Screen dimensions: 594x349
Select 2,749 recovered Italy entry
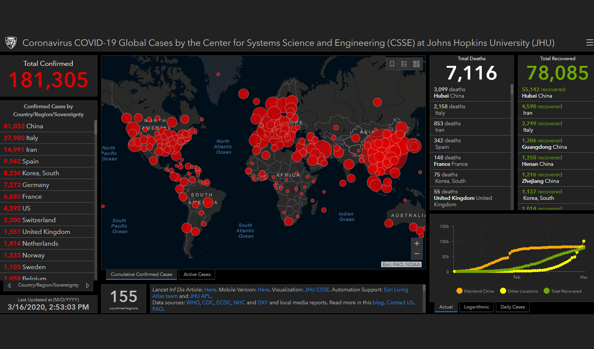click(x=556, y=127)
